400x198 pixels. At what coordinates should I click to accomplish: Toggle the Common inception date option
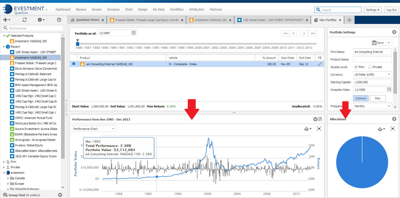361,98
